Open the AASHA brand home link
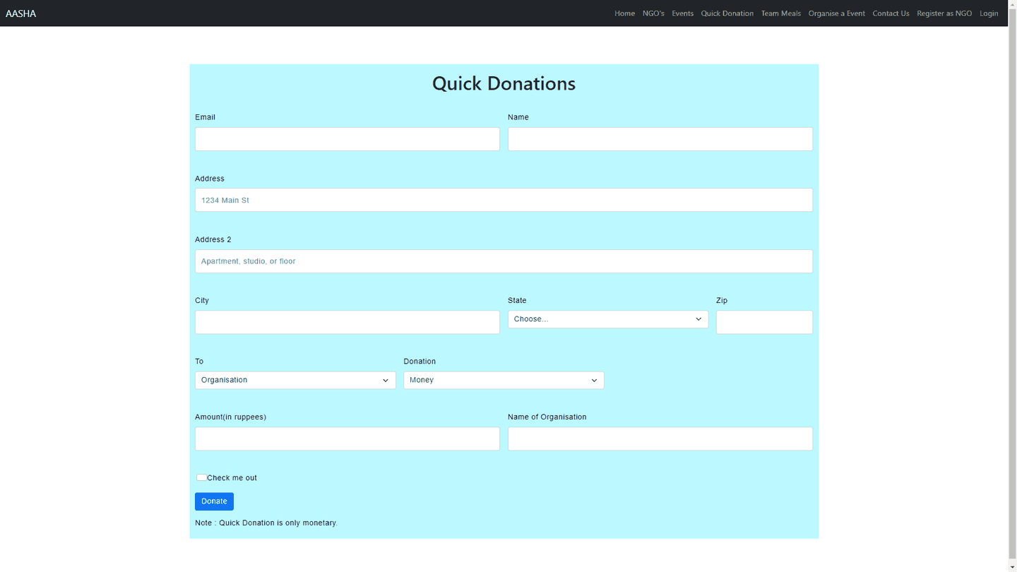Screen dimensions: 1017x572 20,13
